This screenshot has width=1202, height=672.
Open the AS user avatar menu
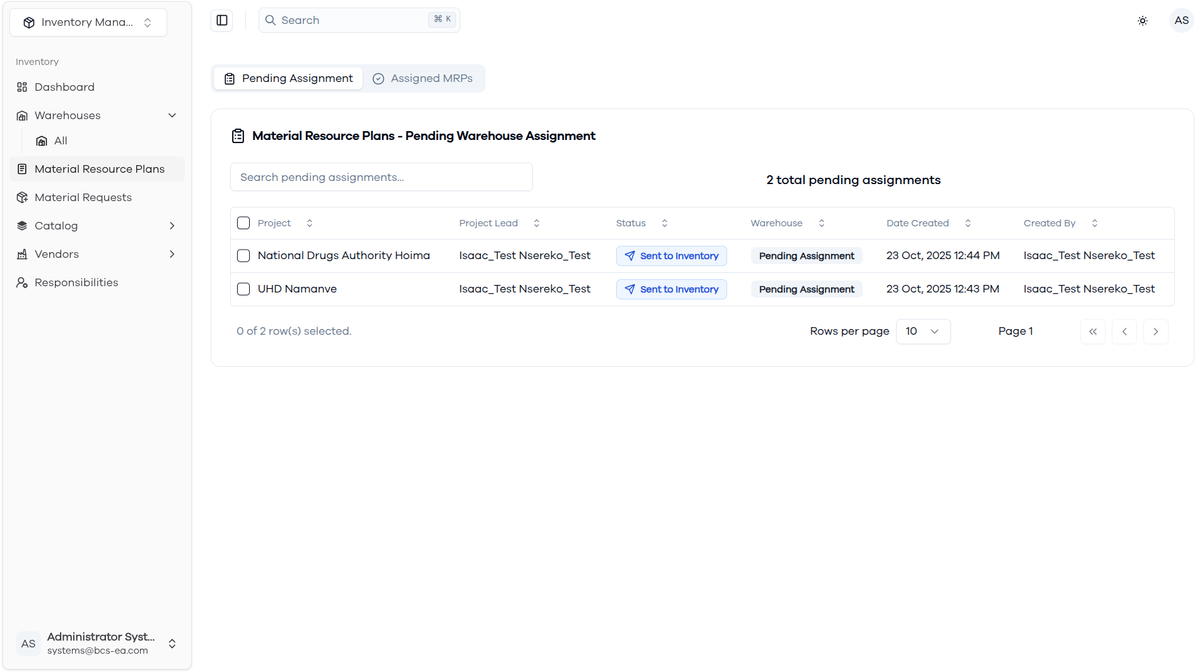pos(1181,20)
